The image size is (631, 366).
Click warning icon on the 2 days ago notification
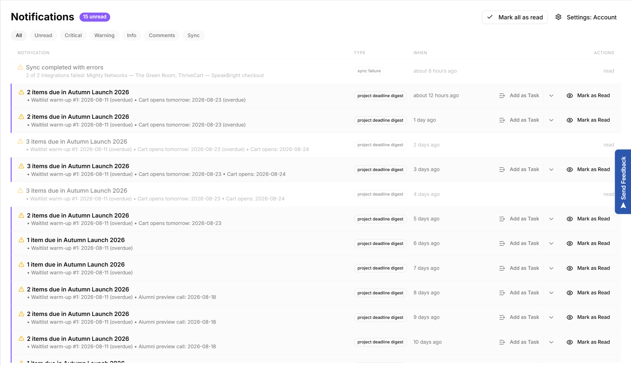20,141
